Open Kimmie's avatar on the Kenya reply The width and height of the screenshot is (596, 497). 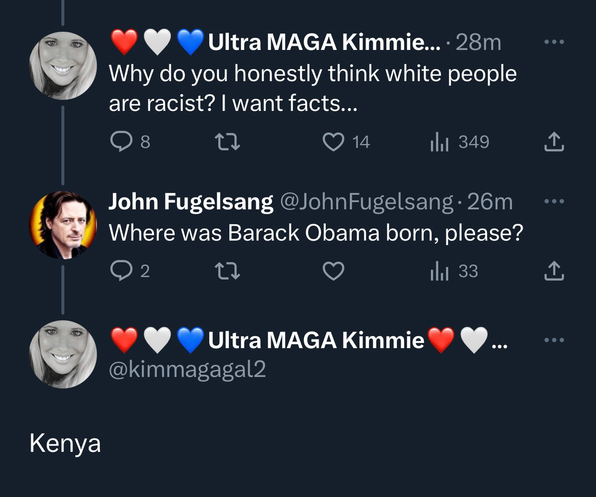pos(63,354)
